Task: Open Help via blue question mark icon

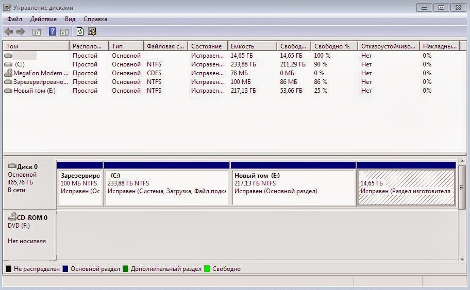Action: [52, 32]
